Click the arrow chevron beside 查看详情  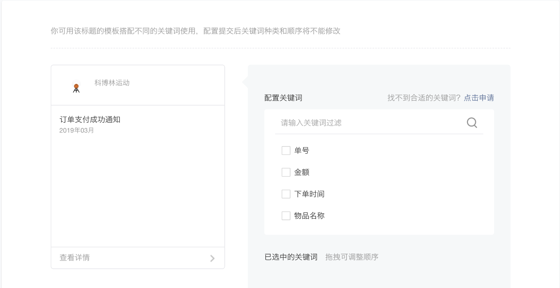(212, 258)
